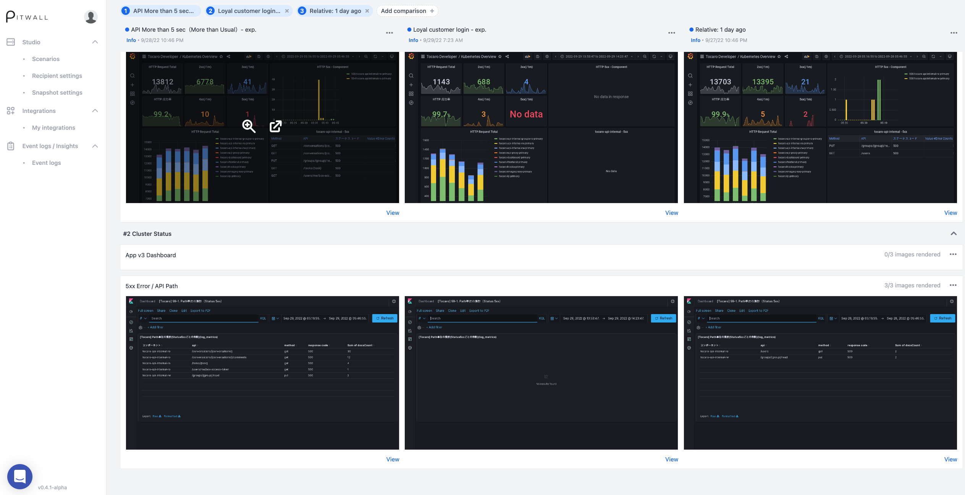Viewport: 965px width, 495px height.
Task: Click Info link under Relative: 1 day ago
Action: (695, 40)
